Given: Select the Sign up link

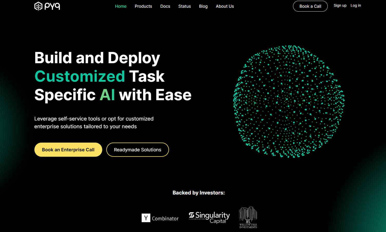Looking at the screenshot, I should [x=340, y=5].
